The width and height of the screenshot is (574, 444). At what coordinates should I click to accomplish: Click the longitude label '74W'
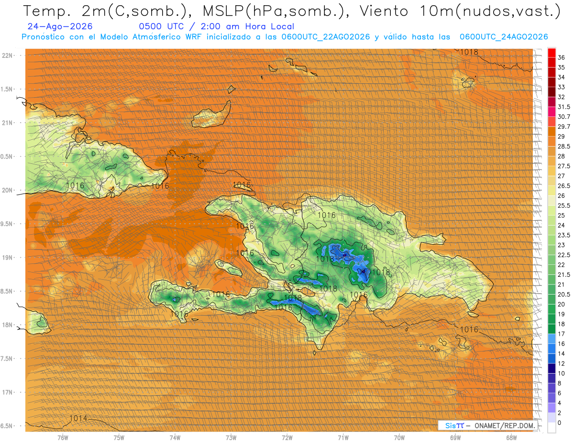tap(175, 438)
